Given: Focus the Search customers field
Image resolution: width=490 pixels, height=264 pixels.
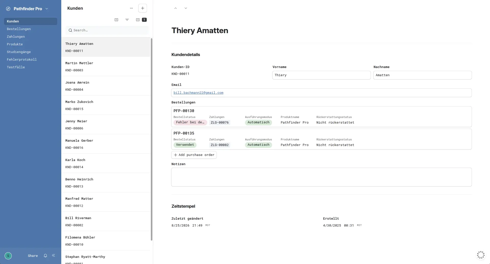Looking at the screenshot, I should click(x=107, y=30).
